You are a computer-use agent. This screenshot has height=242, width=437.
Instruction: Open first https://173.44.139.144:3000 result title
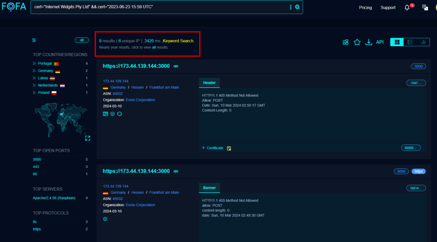pyautogui.click(x=136, y=66)
